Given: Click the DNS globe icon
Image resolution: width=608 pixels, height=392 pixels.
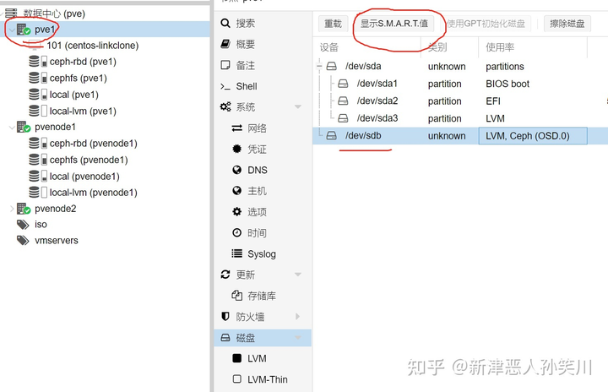Looking at the screenshot, I should (x=237, y=170).
